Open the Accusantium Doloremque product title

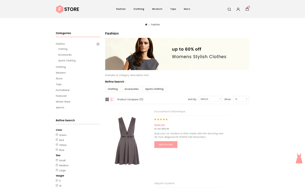tap(170, 112)
